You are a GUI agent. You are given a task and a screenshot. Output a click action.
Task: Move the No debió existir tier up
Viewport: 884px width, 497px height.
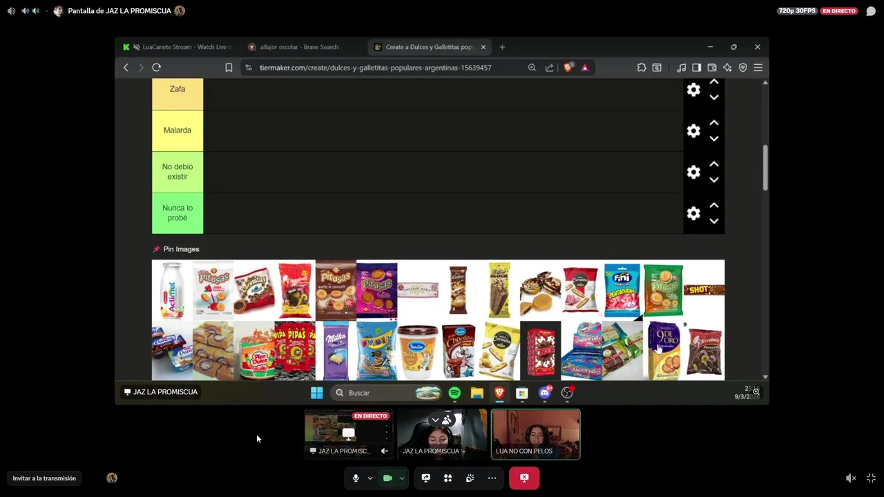(x=714, y=164)
